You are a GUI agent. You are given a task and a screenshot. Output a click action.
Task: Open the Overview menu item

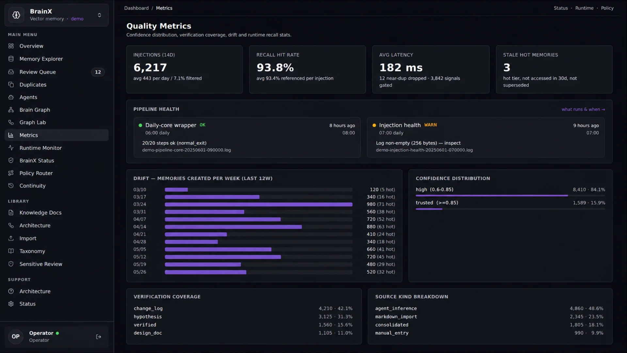pos(56,46)
